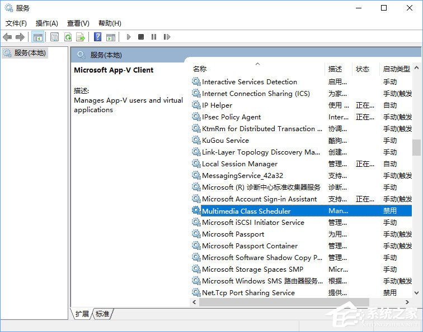Sort by the 名称 column header
The width and height of the screenshot is (423, 332).
[x=200, y=69]
